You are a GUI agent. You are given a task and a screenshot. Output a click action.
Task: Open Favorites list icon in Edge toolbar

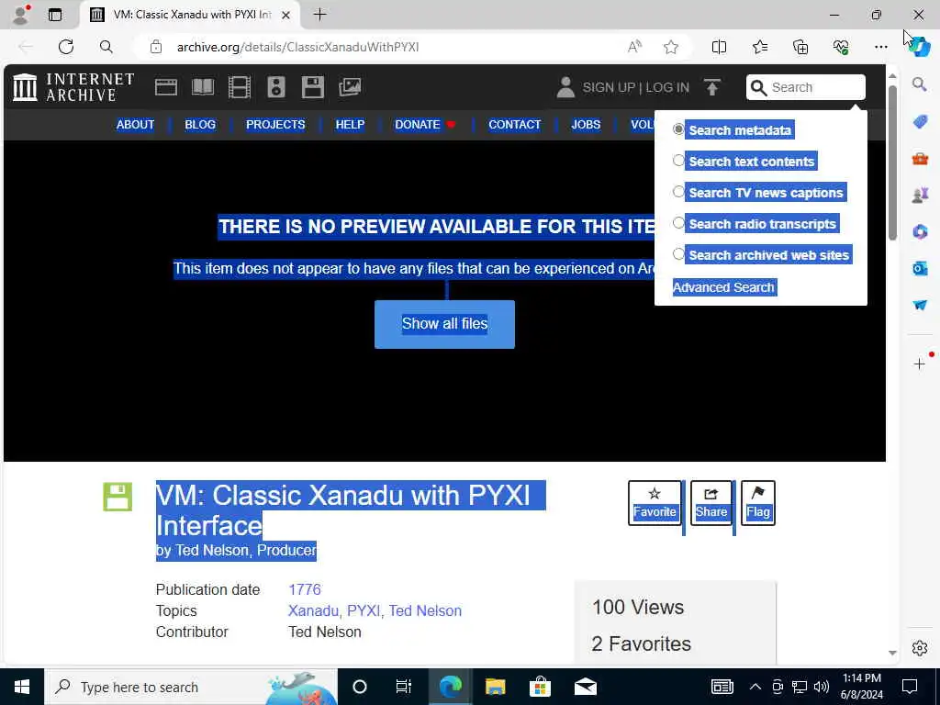[x=759, y=47]
